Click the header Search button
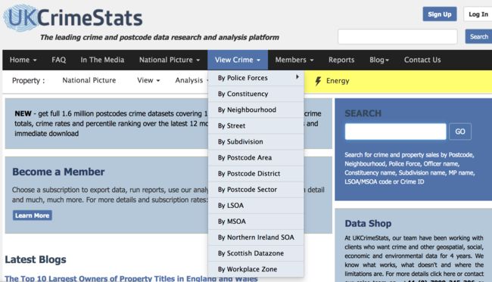Viewport: 492px width, 282px height. coord(478,36)
